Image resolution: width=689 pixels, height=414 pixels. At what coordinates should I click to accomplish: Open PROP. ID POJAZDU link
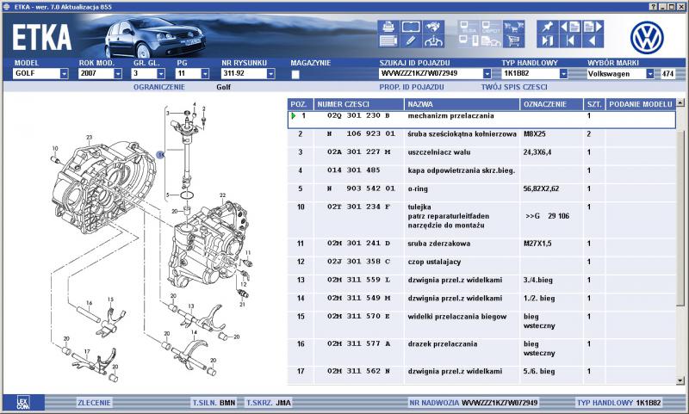pos(412,87)
